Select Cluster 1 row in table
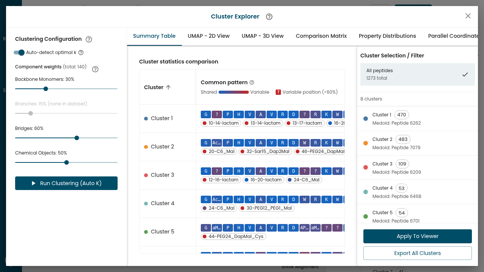 (x=242, y=119)
